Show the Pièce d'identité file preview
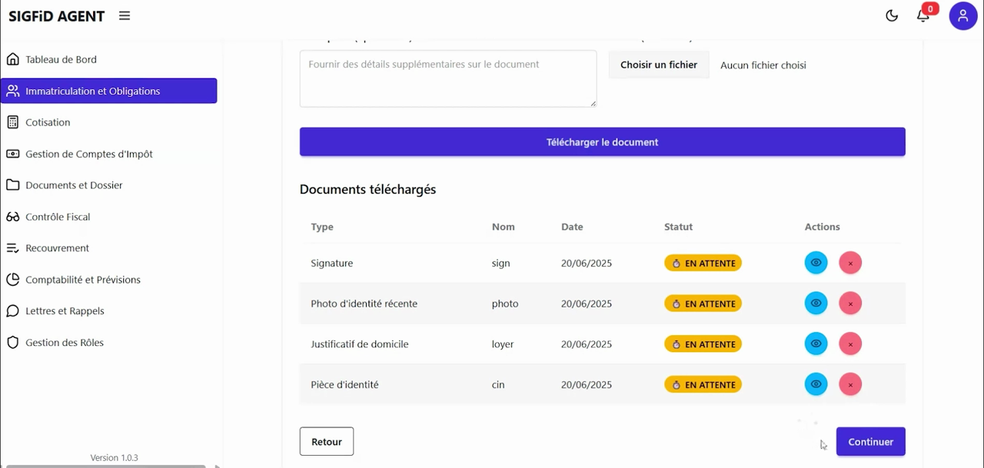This screenshot has height=468, width=984. click(816, 384)
